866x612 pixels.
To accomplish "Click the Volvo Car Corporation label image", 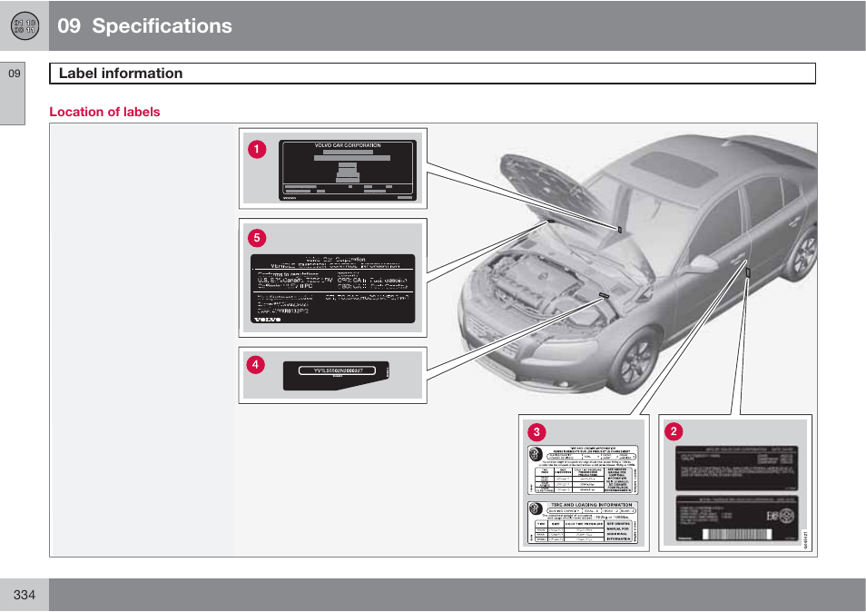I will (348, 170).
